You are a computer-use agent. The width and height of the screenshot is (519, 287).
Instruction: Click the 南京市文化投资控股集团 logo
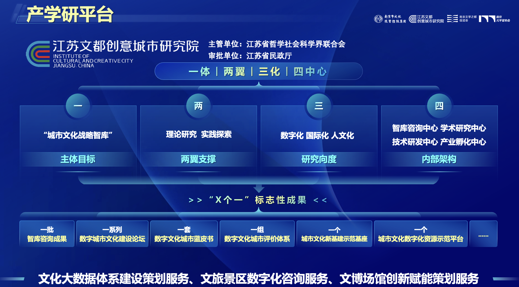[390, 19]
